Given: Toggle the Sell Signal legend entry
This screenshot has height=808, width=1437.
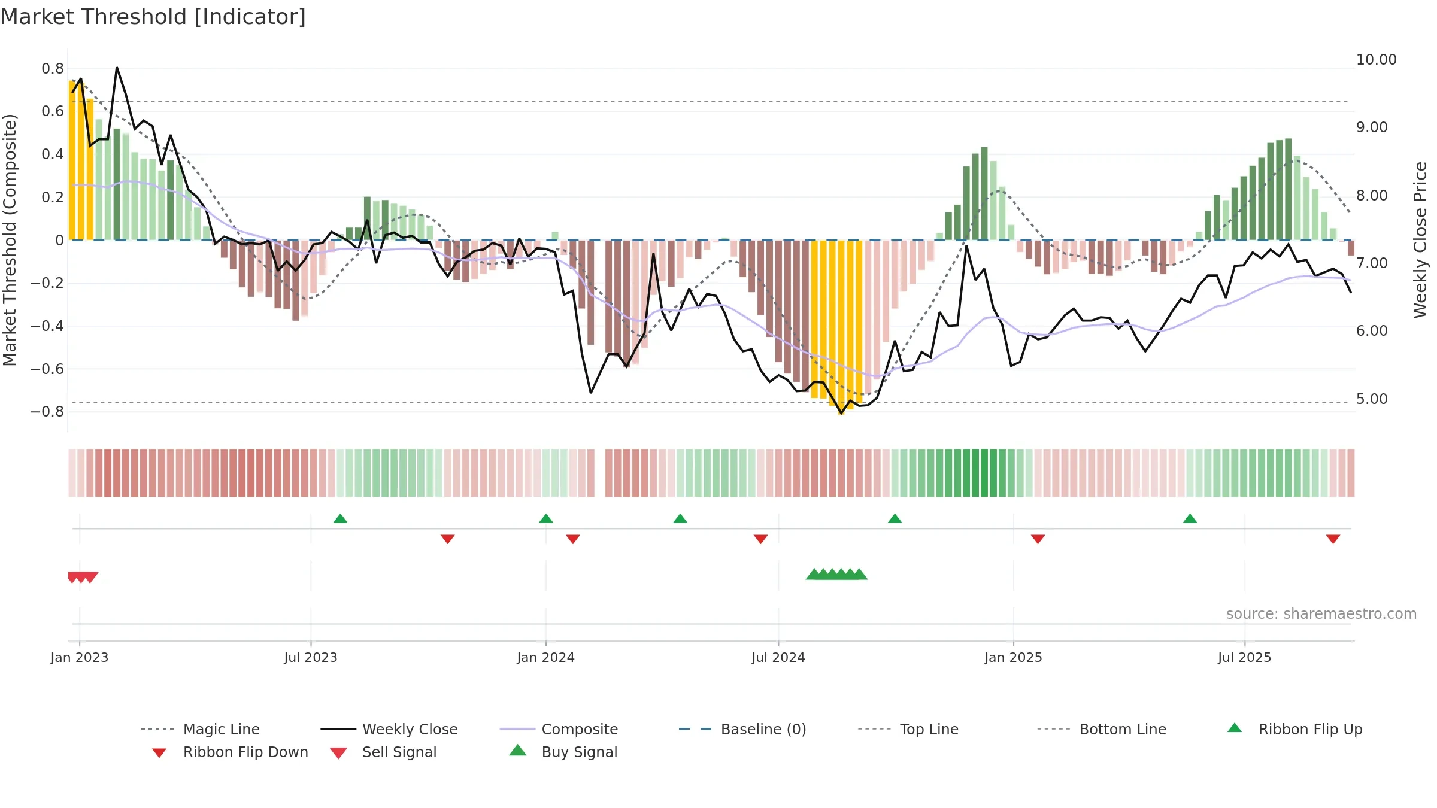Looking at the screenshot, I should (383, 752).
